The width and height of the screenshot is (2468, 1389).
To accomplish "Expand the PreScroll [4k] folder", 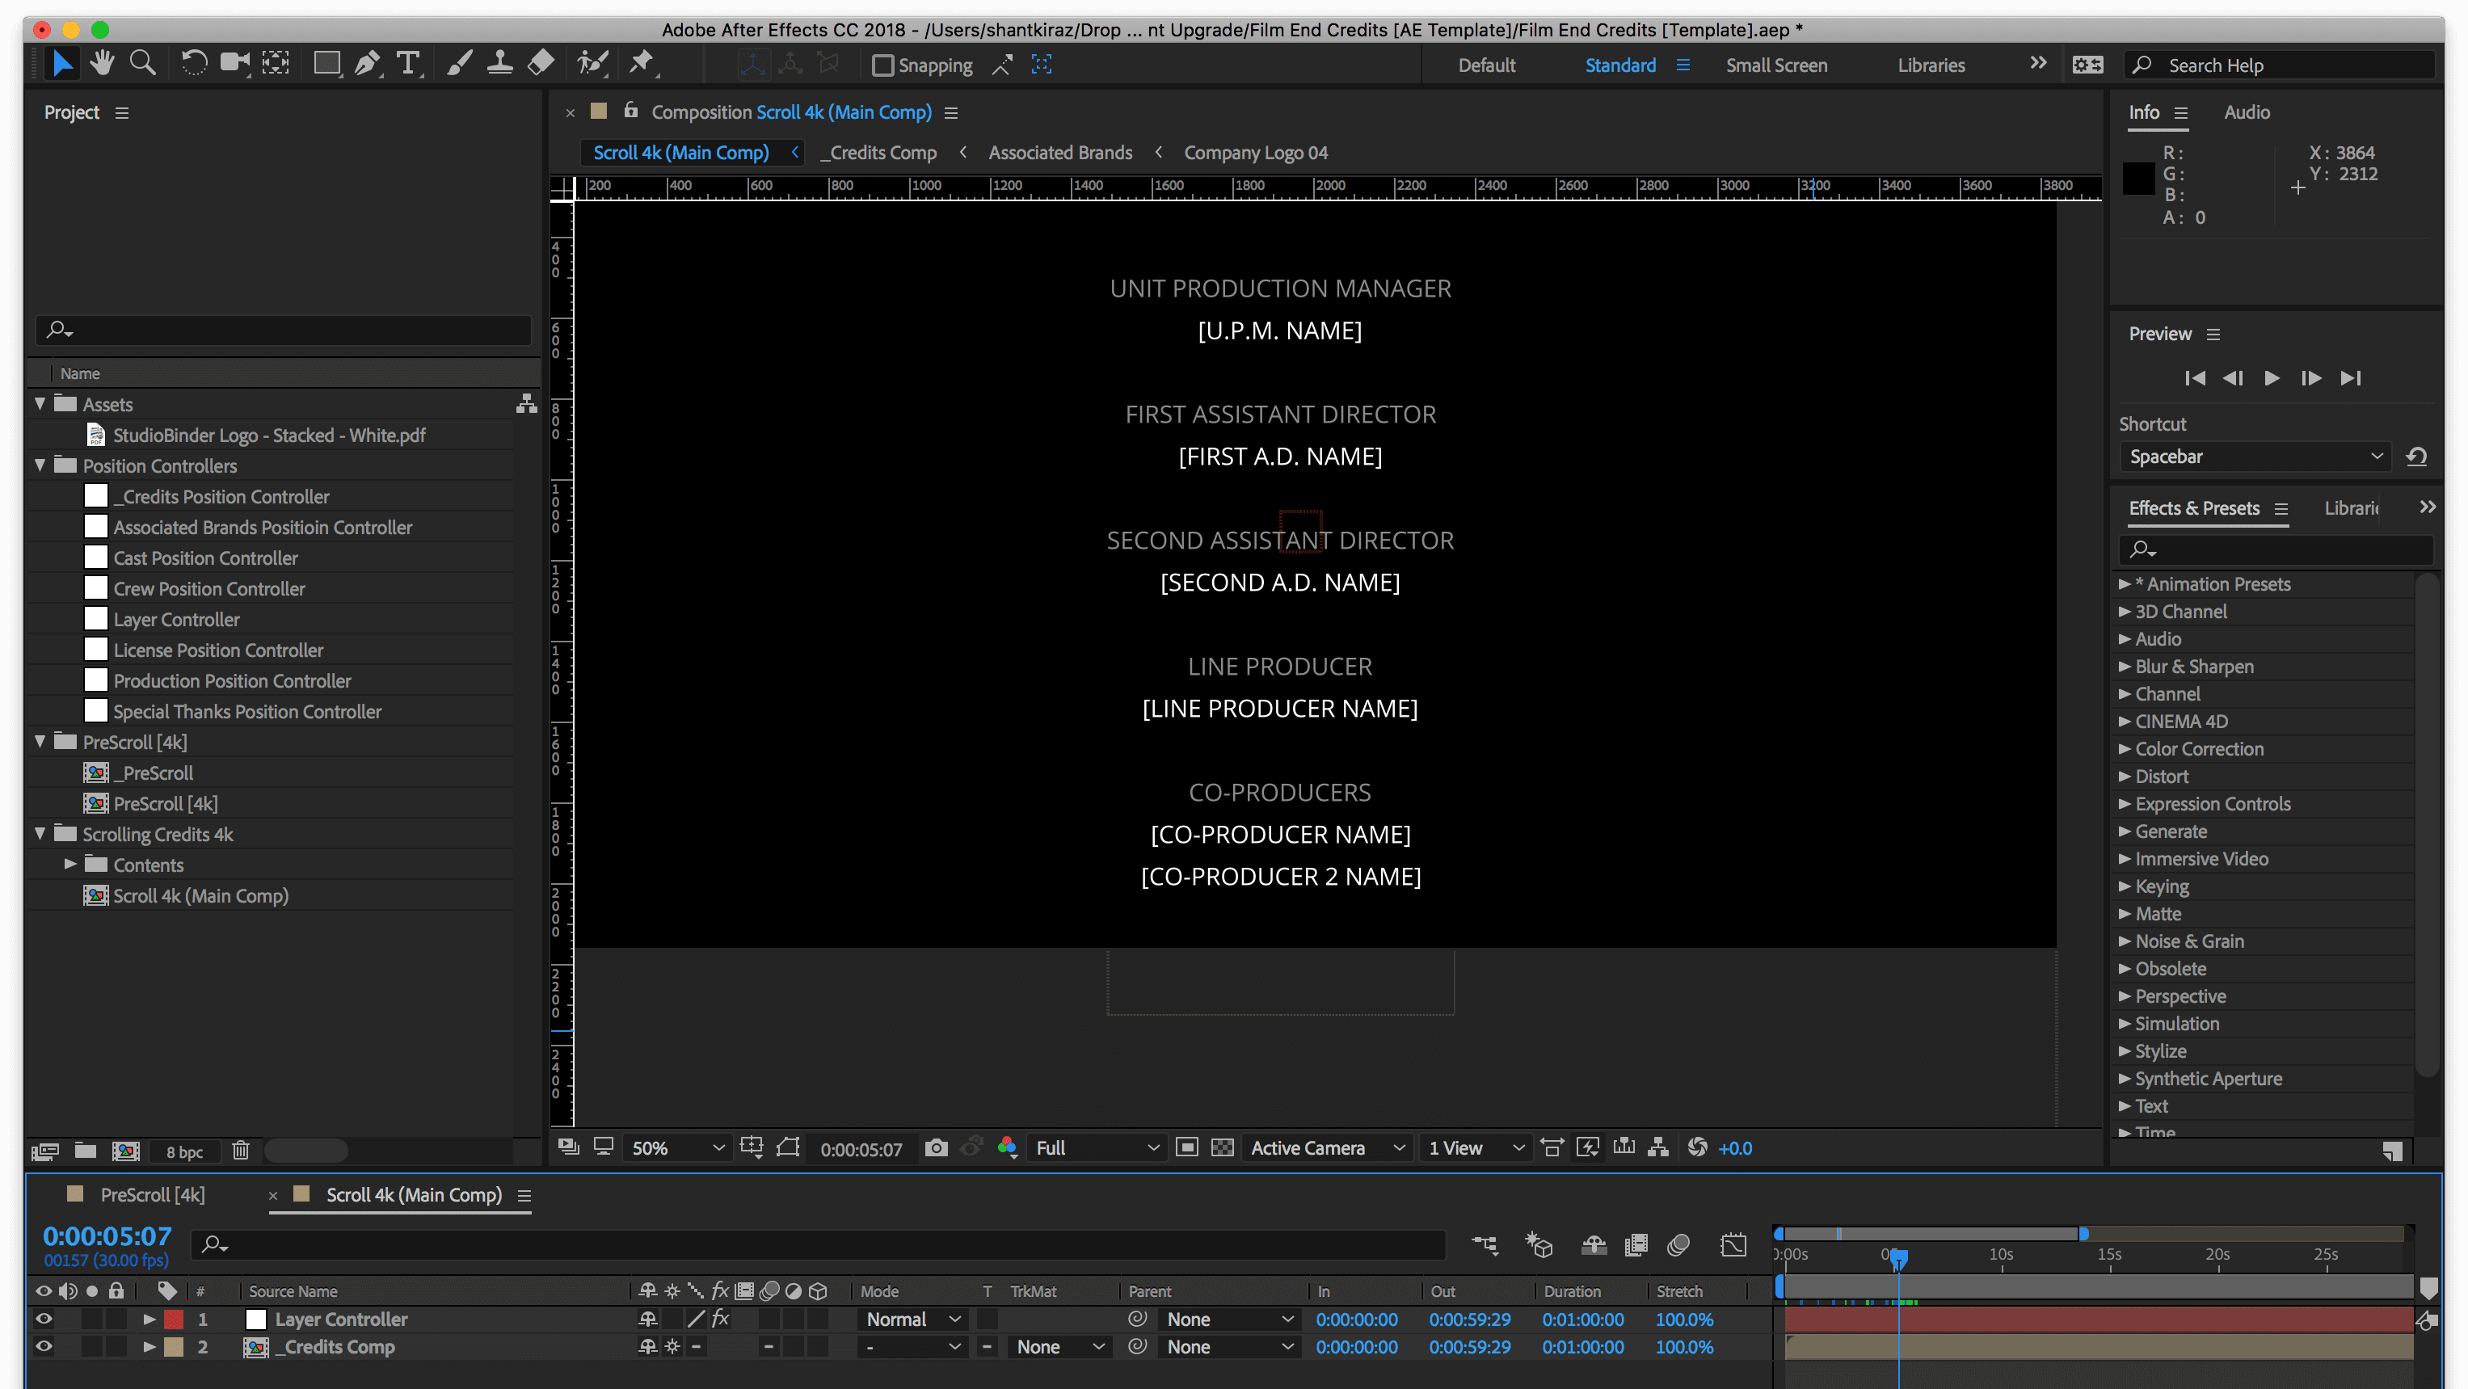I will coord(39,740).
